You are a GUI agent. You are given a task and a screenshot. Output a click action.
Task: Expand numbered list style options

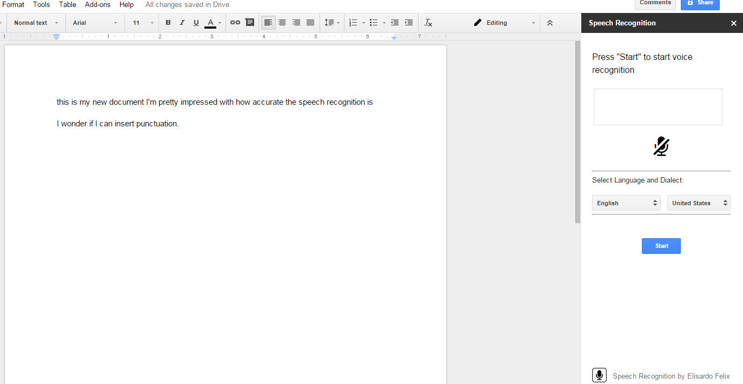(363, 23)
